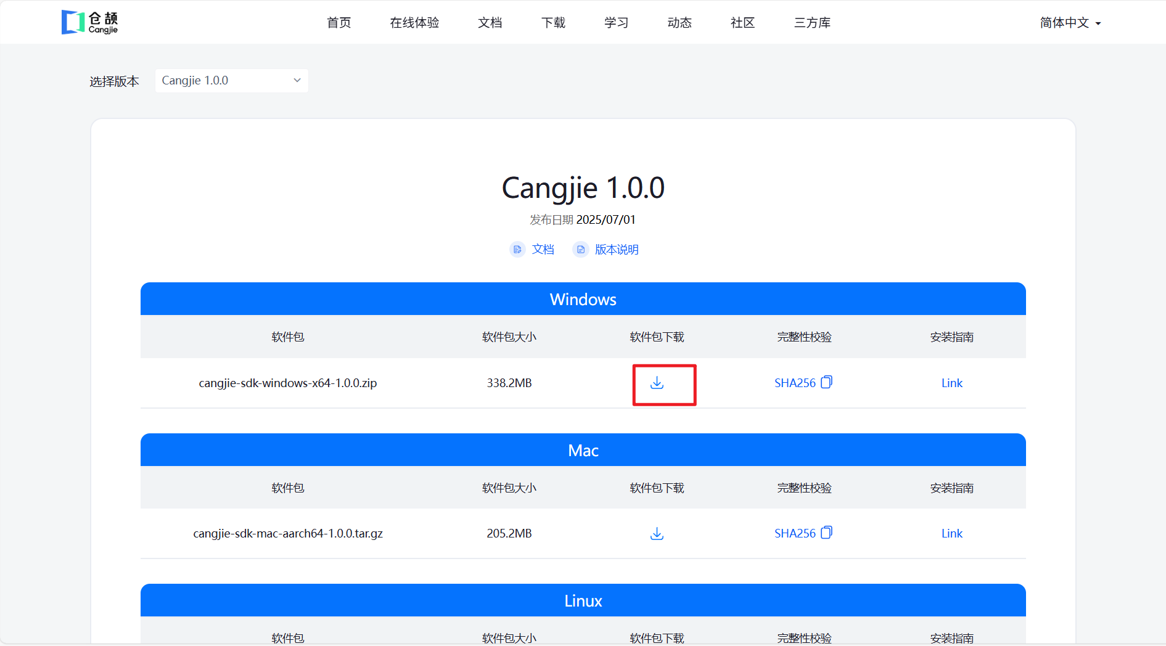
Task: Click the 205.2MB size cell
Action: click(x=509, y=533)
